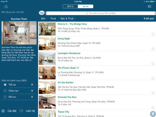
Task: Open the list sort icon top right
Action: click(149, 6)
